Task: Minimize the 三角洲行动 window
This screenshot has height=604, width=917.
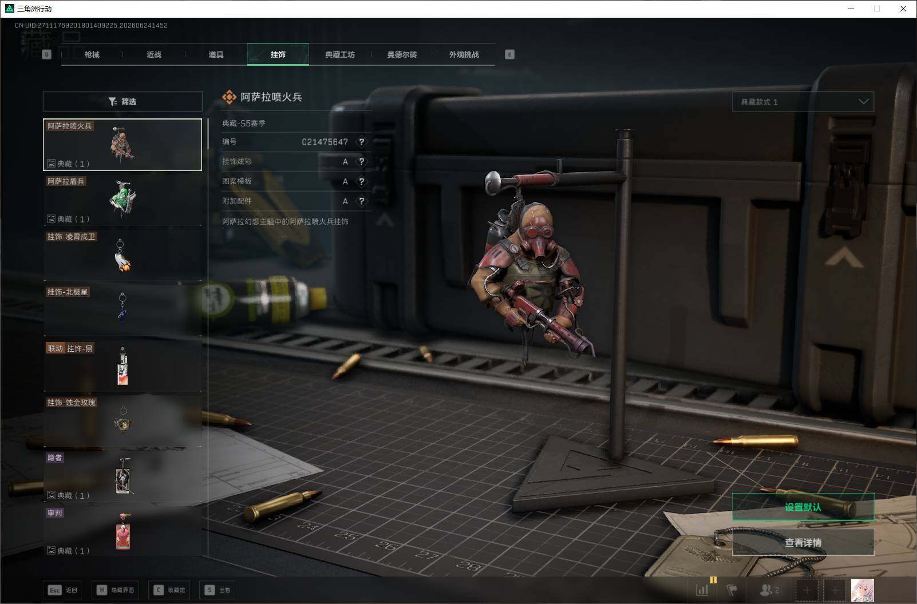Action: [x=851, y=9]
